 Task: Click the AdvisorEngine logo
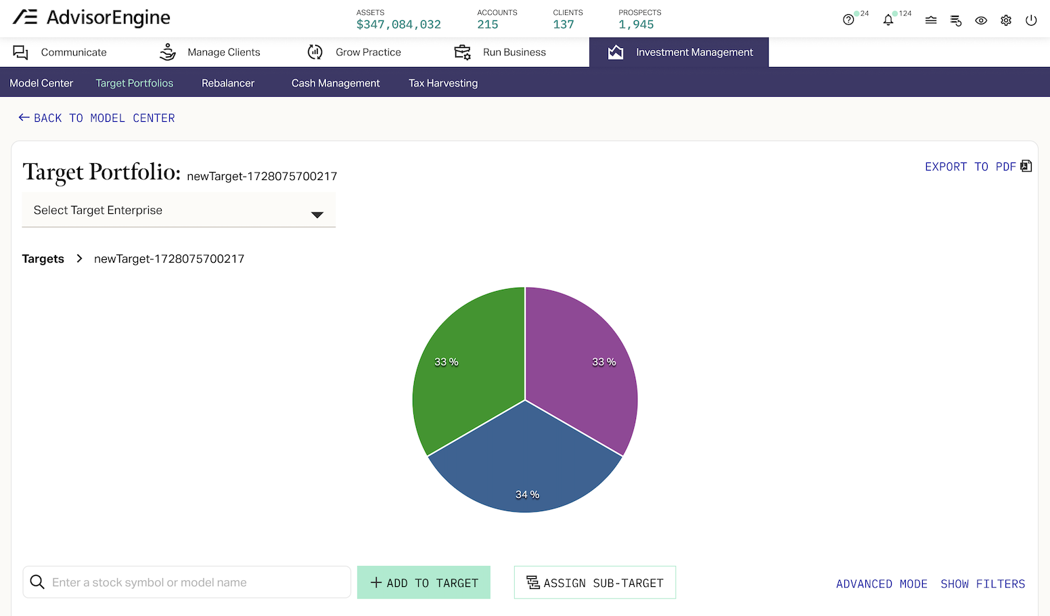[x=92, y=18]
